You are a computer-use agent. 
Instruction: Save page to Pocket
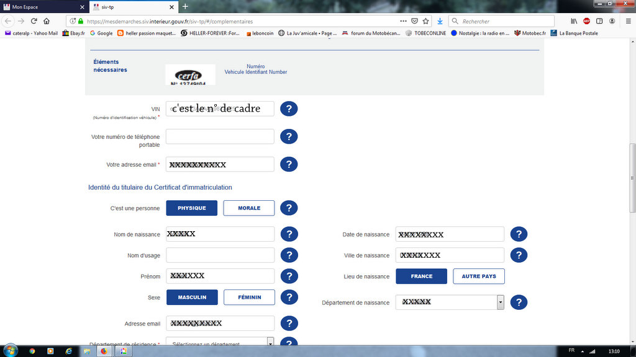414,21
